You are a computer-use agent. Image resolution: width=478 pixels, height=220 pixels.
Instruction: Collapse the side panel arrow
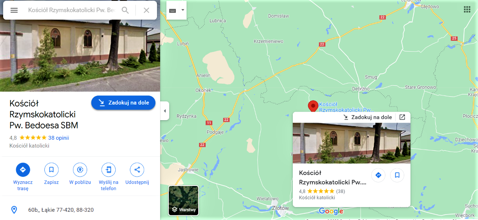point(165,111)
